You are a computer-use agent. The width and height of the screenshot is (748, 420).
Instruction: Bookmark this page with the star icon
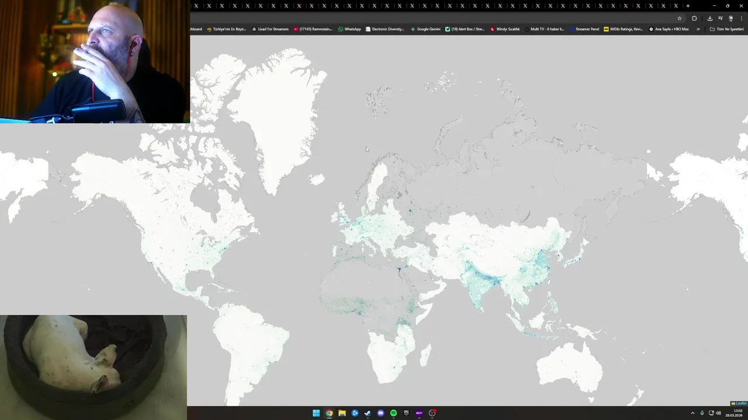pyautogui.click(x=679, y=19)
